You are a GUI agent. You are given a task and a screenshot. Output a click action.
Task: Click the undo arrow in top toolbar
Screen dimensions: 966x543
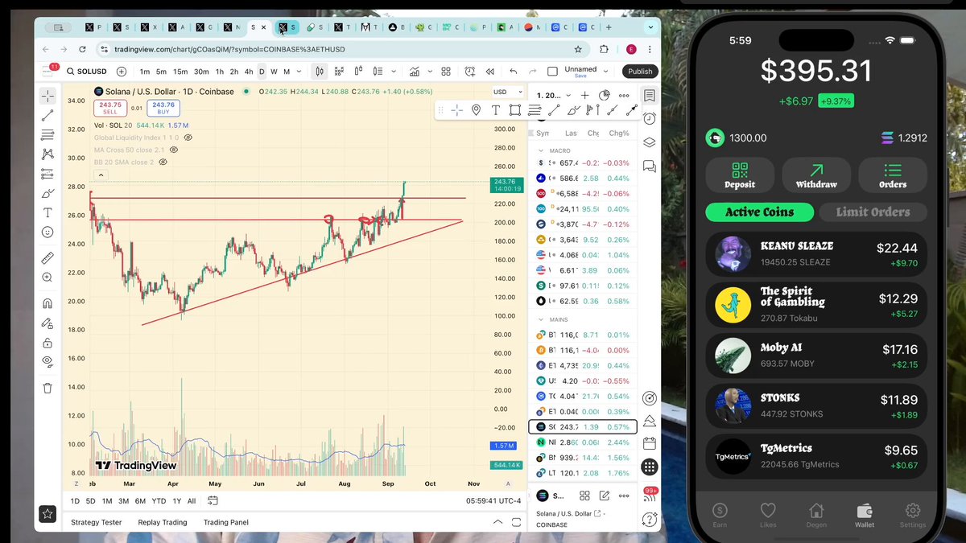pos(514,72)
